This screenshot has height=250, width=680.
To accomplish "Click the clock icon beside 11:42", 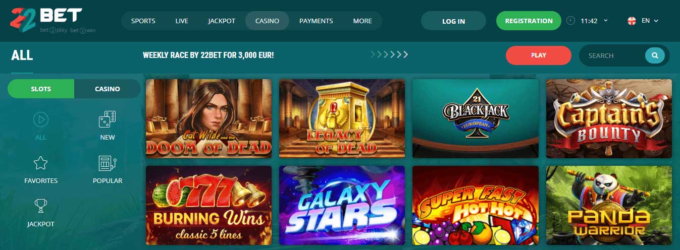I will pyautogui.click(x=571, y=21).
